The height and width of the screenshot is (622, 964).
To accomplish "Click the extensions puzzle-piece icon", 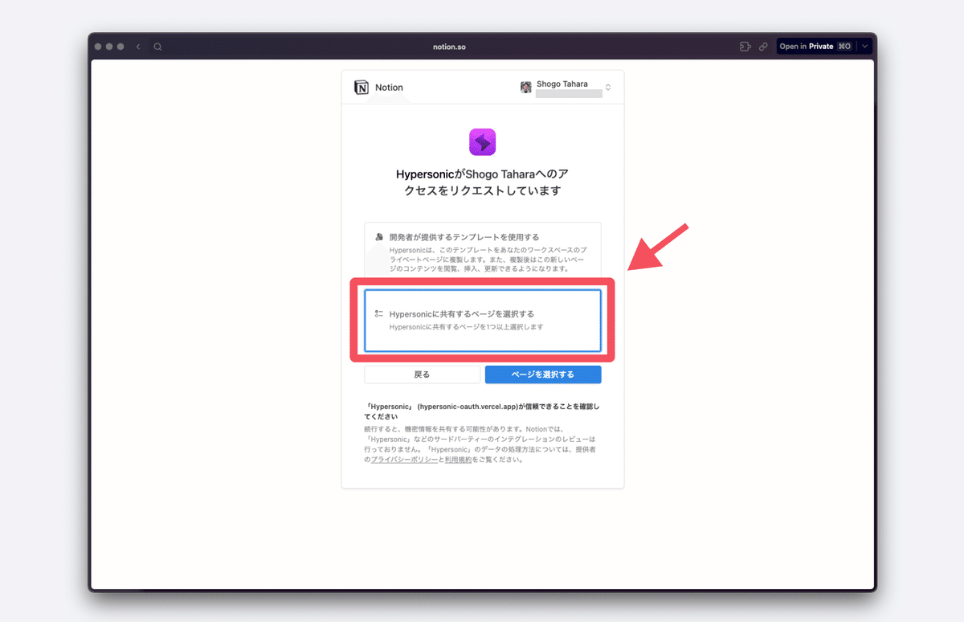I will [745, 47].
